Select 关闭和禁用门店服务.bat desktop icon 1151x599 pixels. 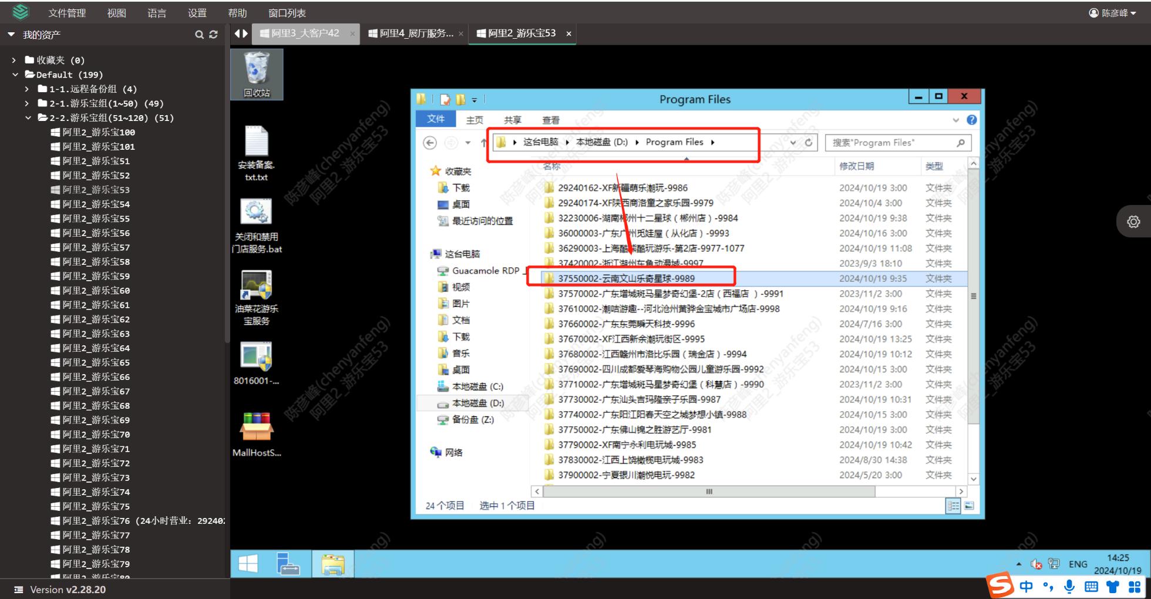(x=257, y=226)
